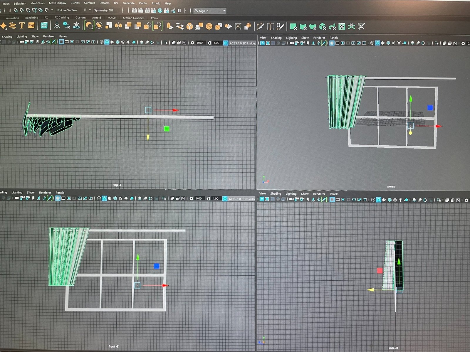Toggle smooth shade all in top view panel

click(107, 42)
